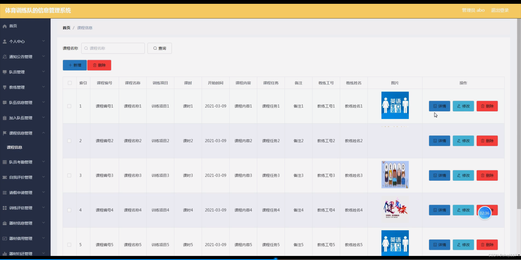Open 通知公告管理 via its announcement icon
Screen dimensions: 521x260
4,57
